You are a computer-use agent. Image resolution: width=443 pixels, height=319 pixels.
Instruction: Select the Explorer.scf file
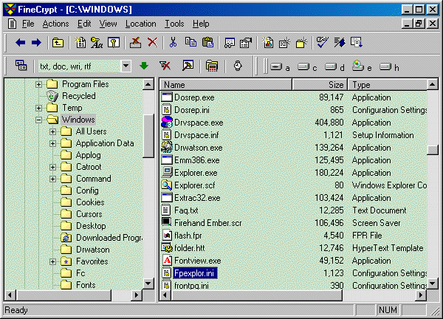pyautogui.click(x=195, y=185)
